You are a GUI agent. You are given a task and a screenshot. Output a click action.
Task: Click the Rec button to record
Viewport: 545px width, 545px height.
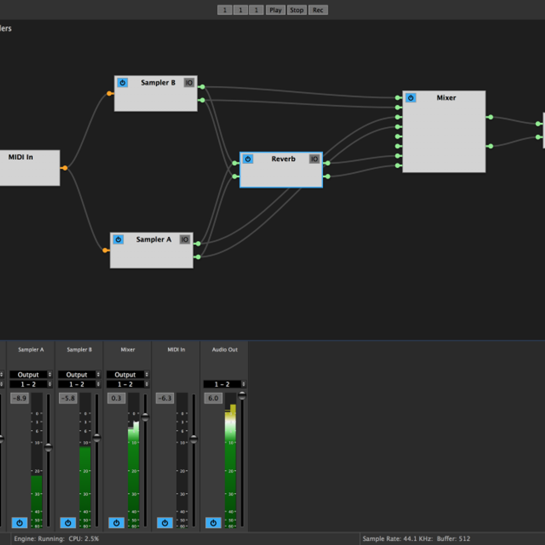[x=318, y=10]
